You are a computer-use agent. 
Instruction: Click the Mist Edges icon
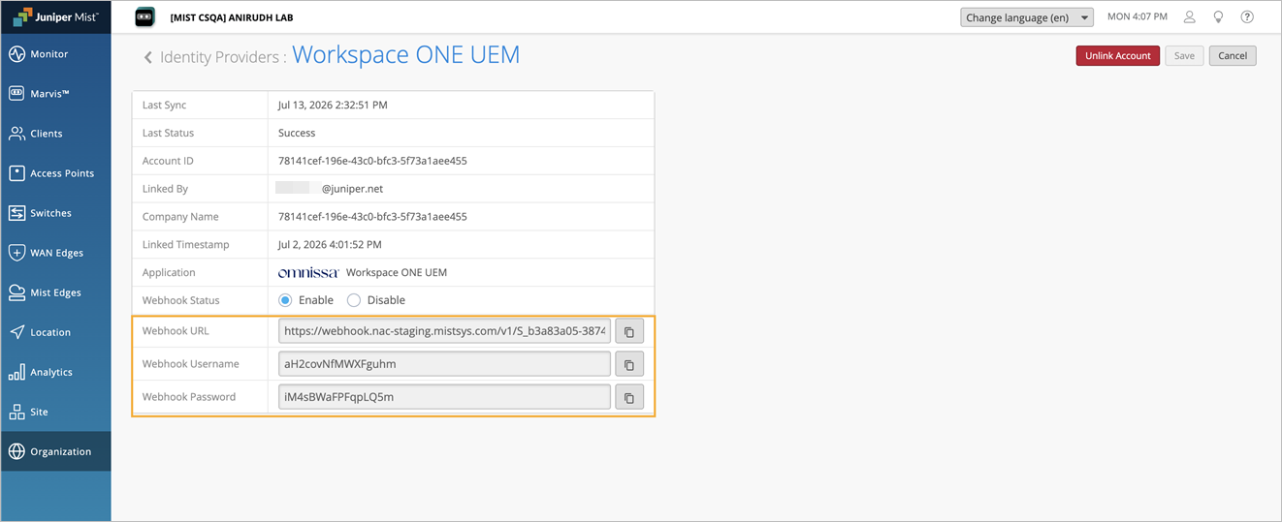point(16,292)
